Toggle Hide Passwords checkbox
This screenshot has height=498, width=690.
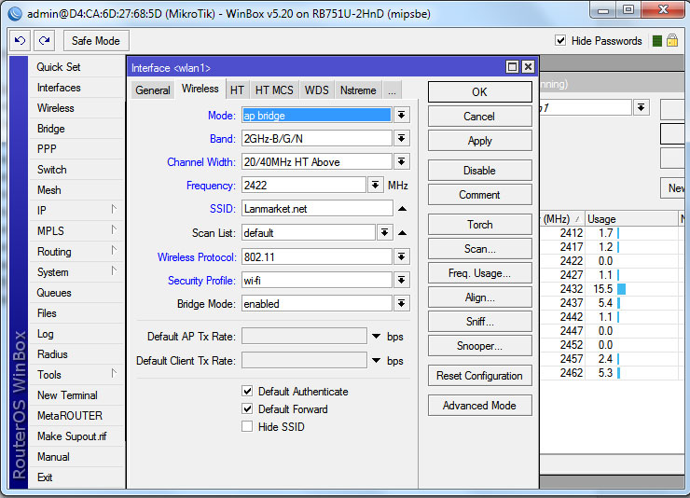pos(560,41)
